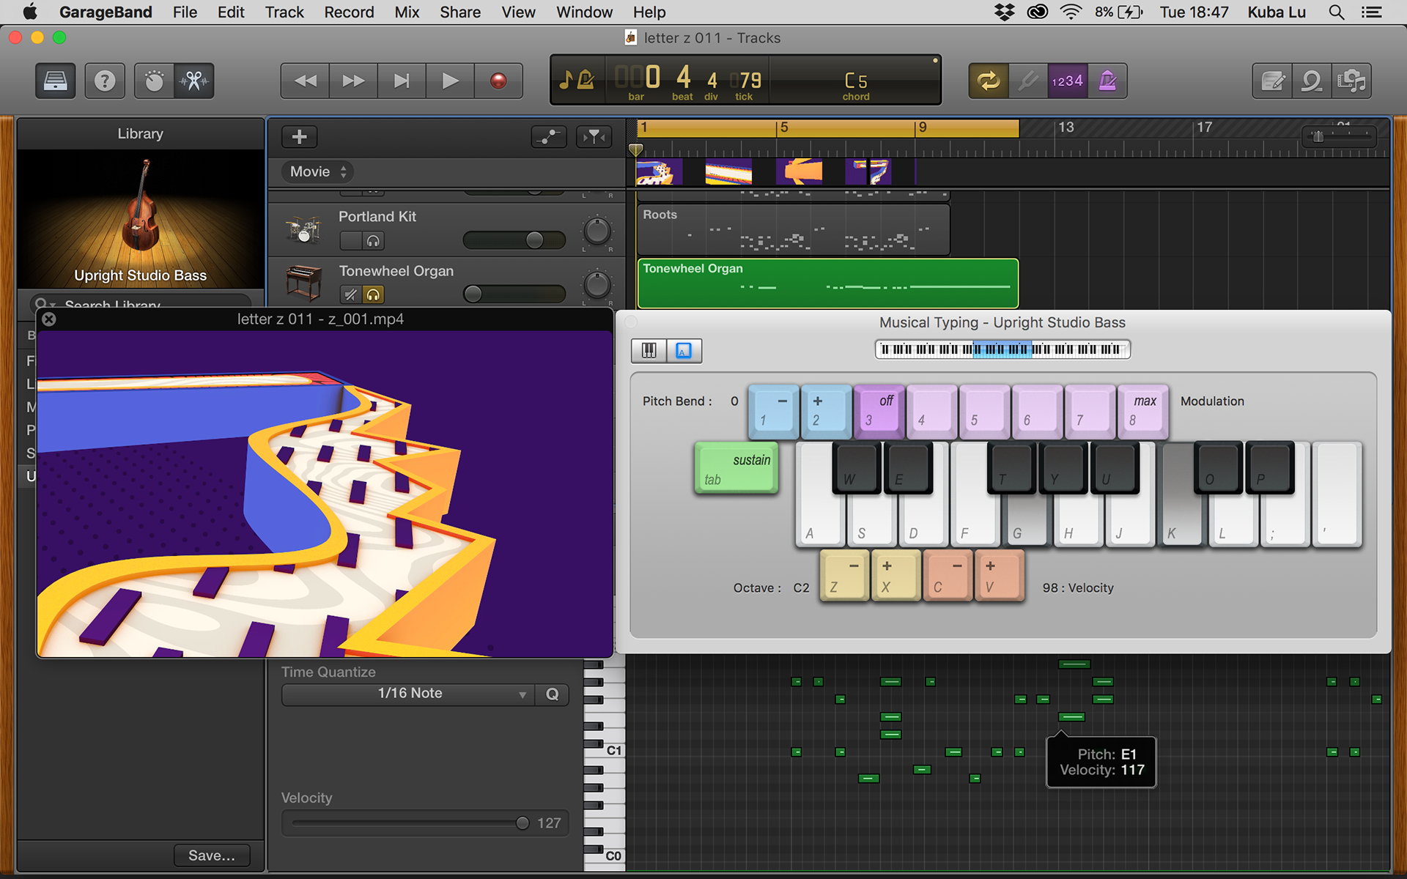Open the Track menu

[284, 12]
